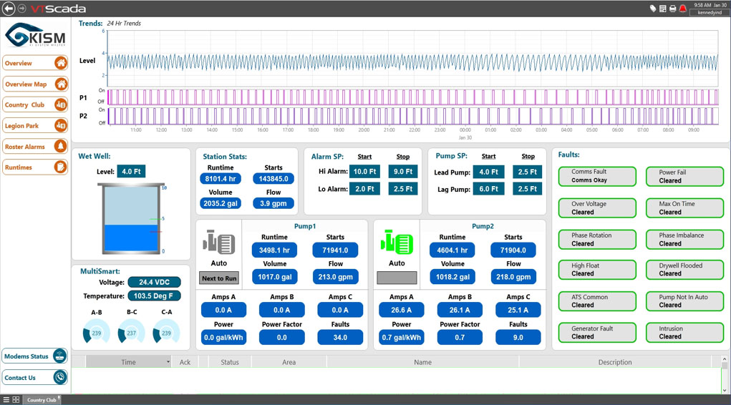Click the Contact Us button
This screenshot has width=731, height=405.
(x=34, y=378)
